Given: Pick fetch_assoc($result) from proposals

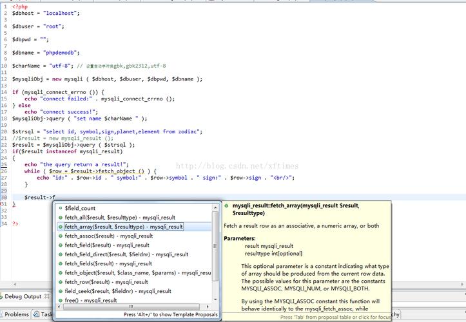Looking at the screenshot, I should tap(109, 236).
